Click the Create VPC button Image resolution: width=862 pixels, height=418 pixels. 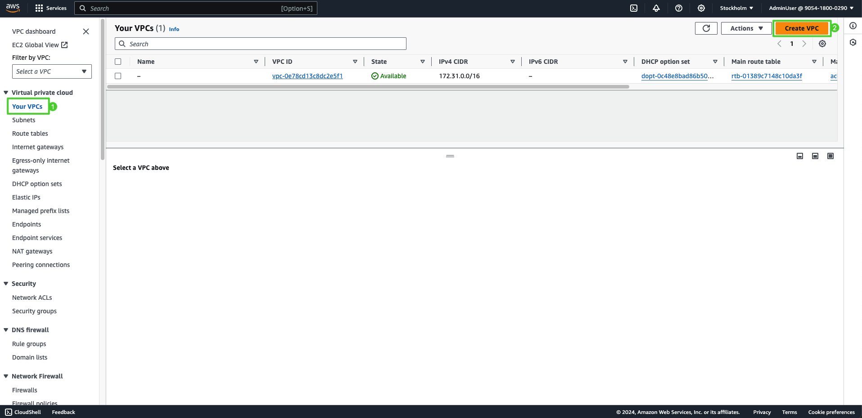tap(802, 28)
